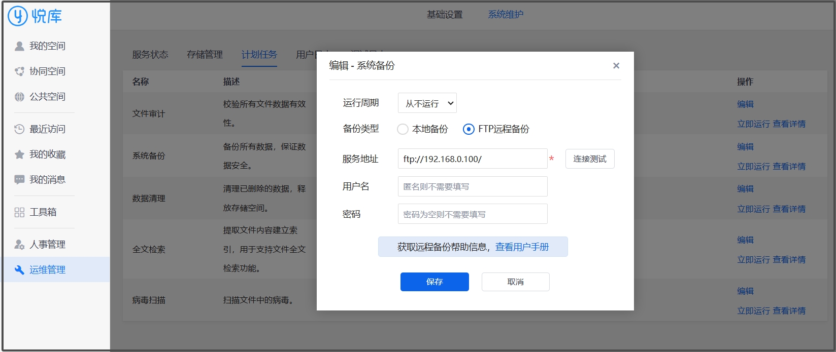Focus the 用户名 input field
Viewport: 836px width, 352px height.
(x=472, y=186)
